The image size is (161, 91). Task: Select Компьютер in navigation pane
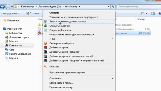16,45
